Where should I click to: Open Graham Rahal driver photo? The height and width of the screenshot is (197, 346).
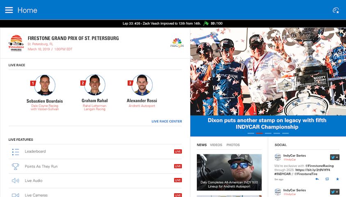coord(95,85)
